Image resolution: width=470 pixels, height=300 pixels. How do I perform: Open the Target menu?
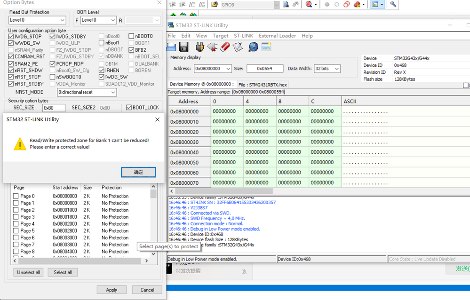point(221,36)
